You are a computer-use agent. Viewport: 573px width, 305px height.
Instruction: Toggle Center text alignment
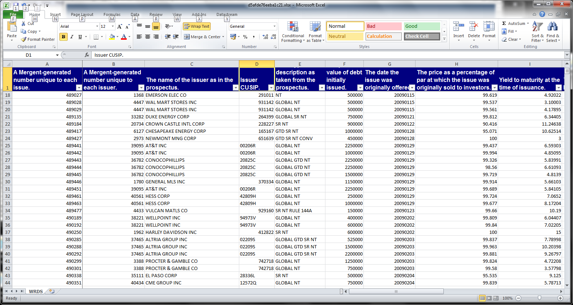click(x=148, y=37)
